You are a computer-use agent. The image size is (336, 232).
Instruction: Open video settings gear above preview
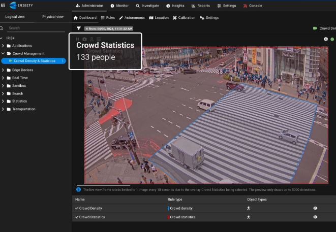pos(326,39)
